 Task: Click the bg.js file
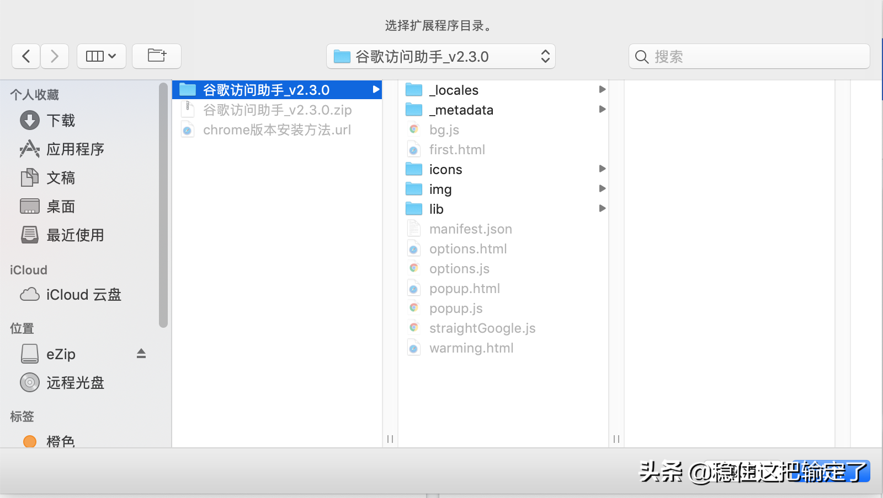(444, 129)
